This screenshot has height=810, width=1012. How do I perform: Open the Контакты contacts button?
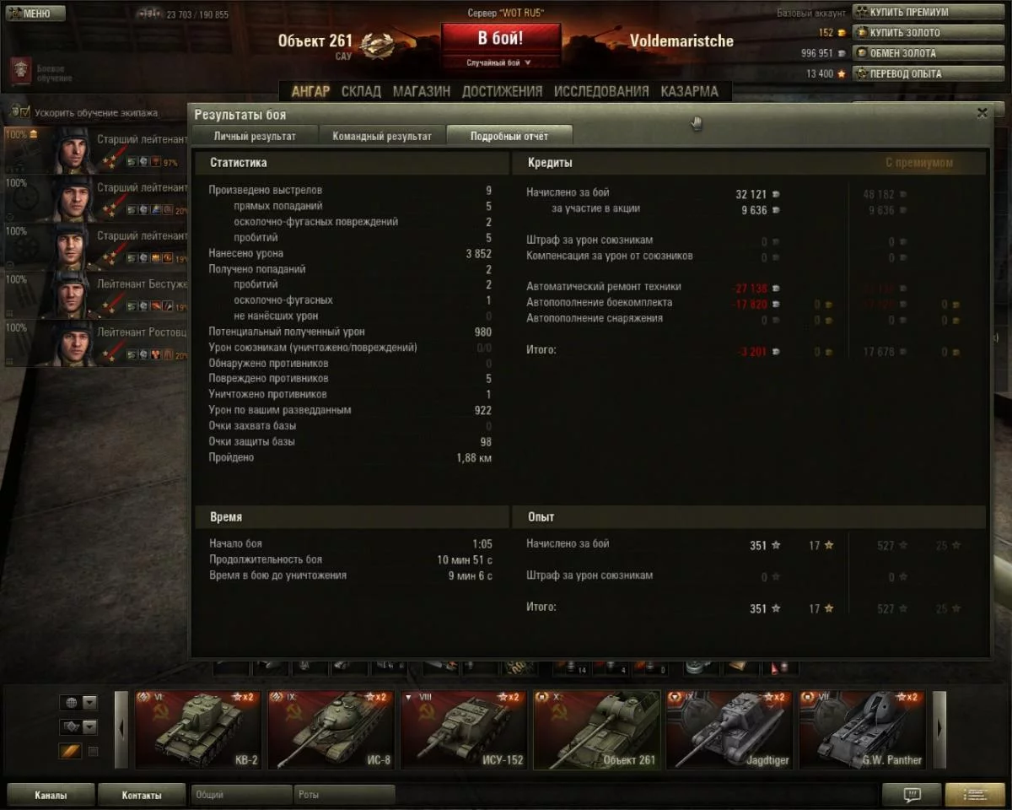142,795
